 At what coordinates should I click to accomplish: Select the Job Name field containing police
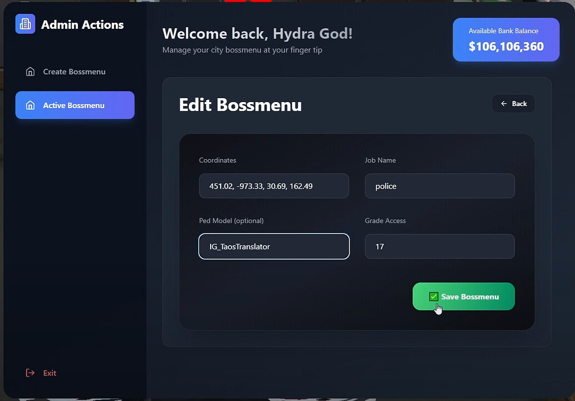click(439, 186)
